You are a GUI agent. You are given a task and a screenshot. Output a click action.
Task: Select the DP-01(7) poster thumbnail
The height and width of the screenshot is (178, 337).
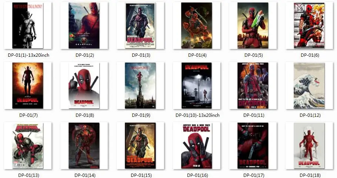28,85
